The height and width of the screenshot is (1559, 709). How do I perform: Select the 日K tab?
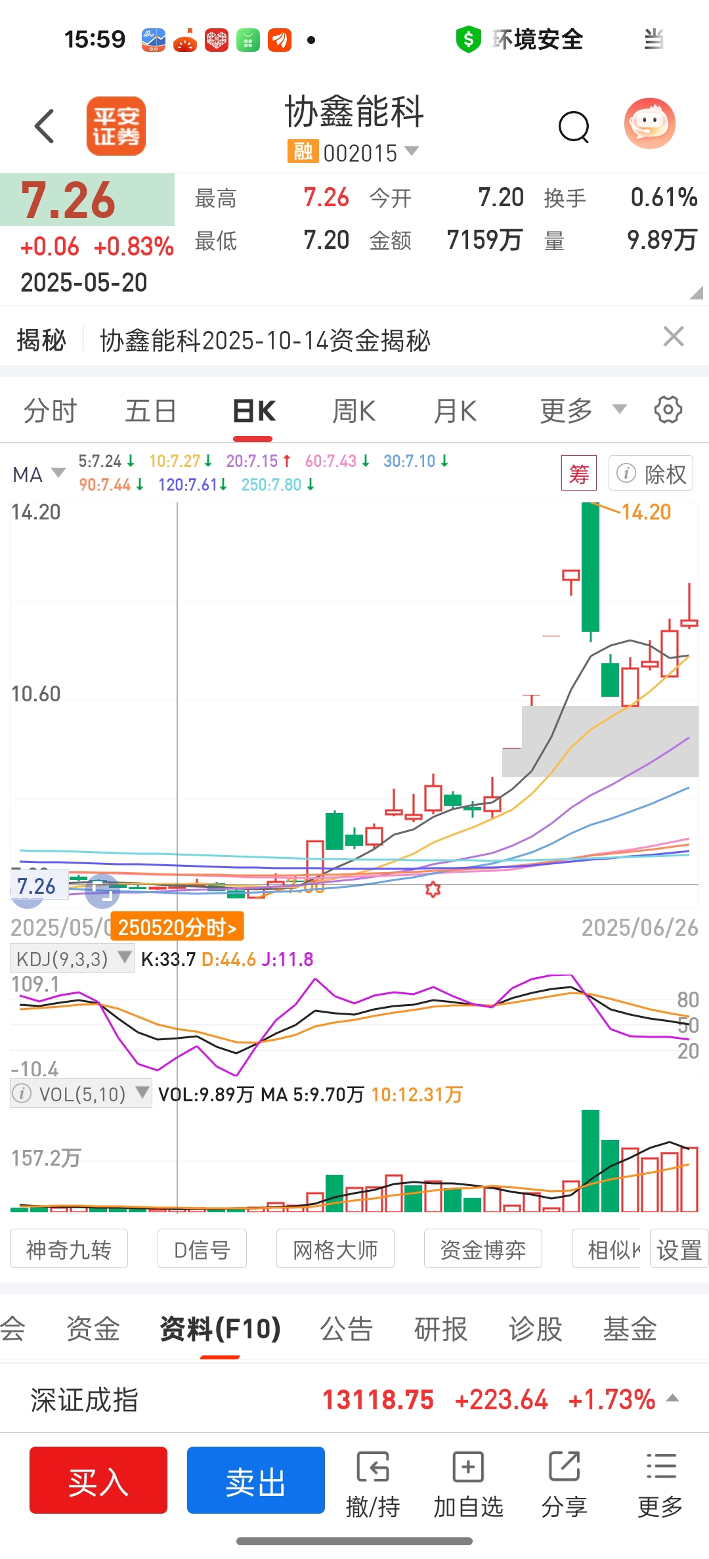(254, 411)
